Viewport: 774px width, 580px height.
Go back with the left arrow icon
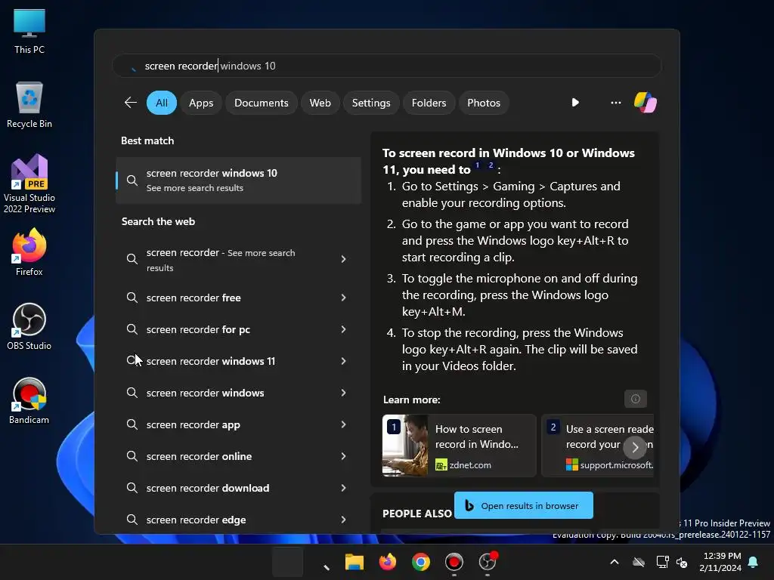(x=130, y=103)
